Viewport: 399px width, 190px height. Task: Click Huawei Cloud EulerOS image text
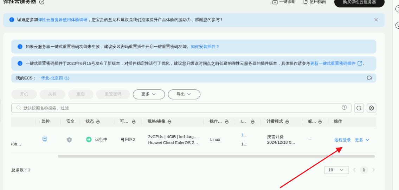[173, 143]
